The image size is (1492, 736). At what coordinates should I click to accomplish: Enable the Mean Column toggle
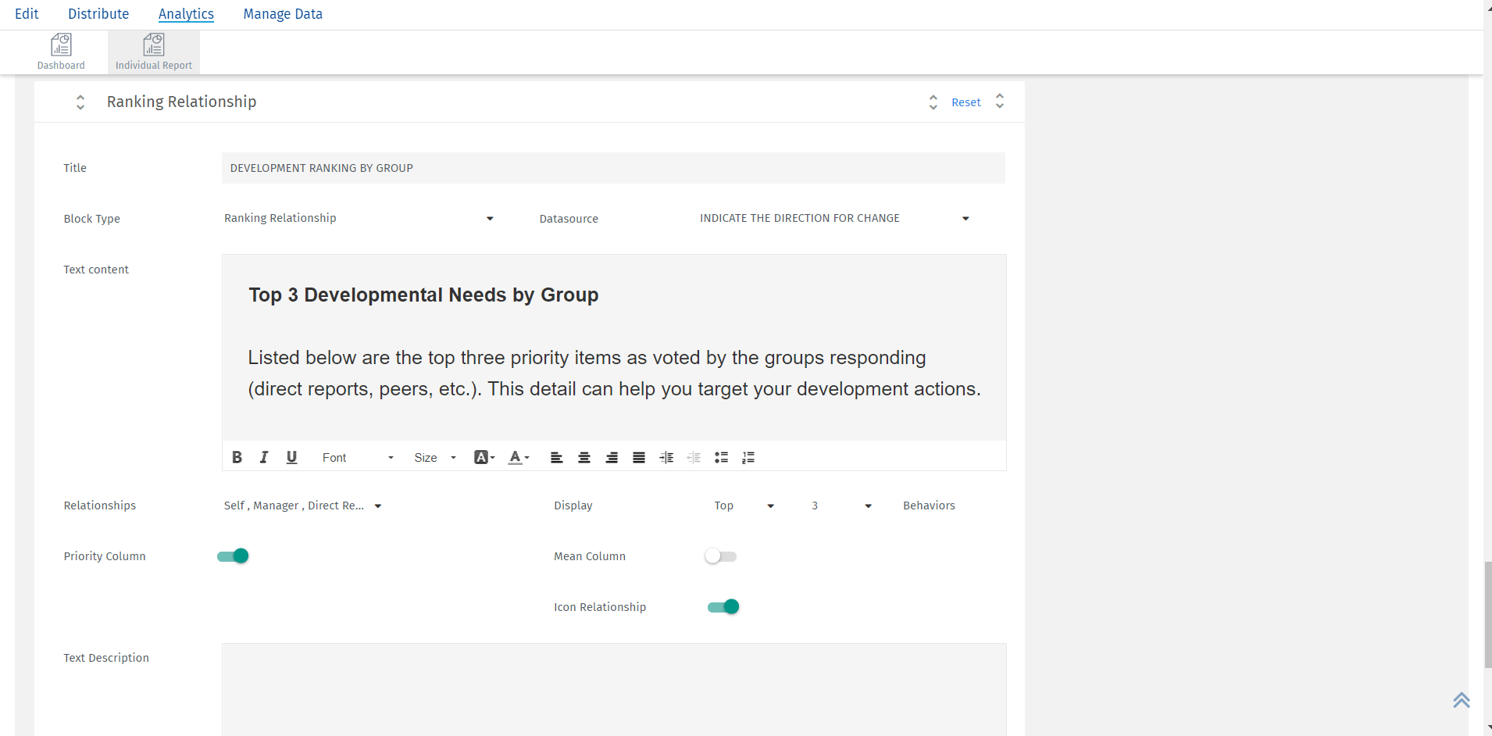719,556
